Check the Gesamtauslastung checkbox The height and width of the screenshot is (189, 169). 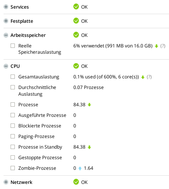(12, 77)
